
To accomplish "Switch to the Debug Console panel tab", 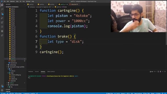I will pyautogui.click(x=51, y=72).
